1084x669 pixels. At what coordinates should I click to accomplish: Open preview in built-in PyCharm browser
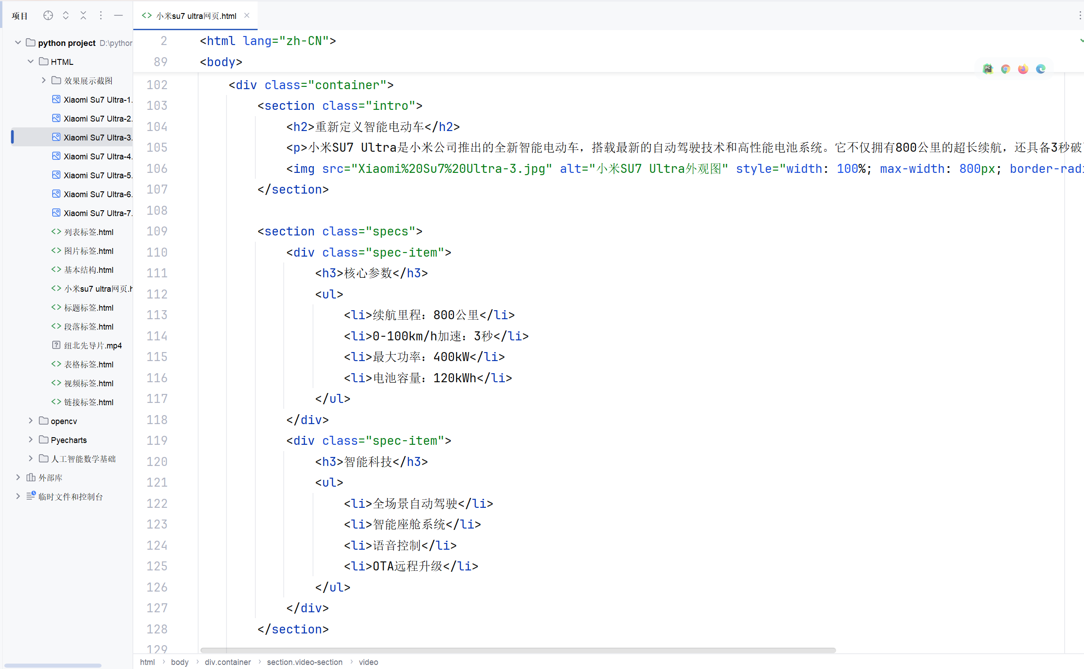pyautogui.click(x=988, y=69)
